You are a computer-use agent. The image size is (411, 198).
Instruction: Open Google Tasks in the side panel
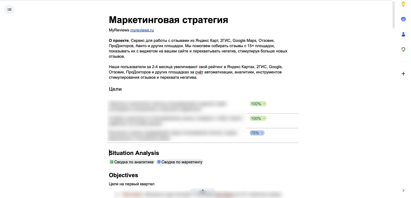pos(403,19)
